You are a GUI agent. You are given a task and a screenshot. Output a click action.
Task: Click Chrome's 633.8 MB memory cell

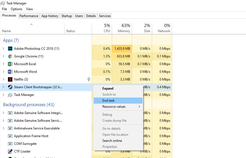pos(122,56)
